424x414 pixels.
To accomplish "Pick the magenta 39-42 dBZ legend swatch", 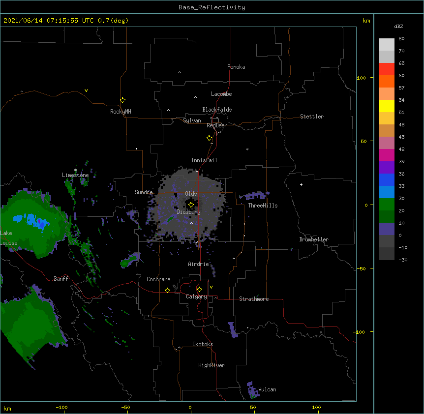I will 387,155.
